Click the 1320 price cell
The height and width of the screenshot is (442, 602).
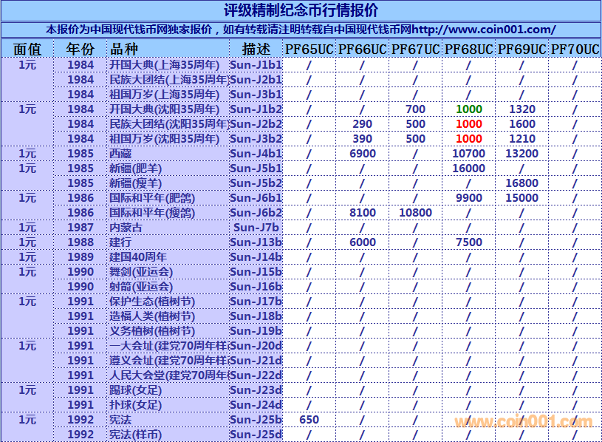click(521, 109)
